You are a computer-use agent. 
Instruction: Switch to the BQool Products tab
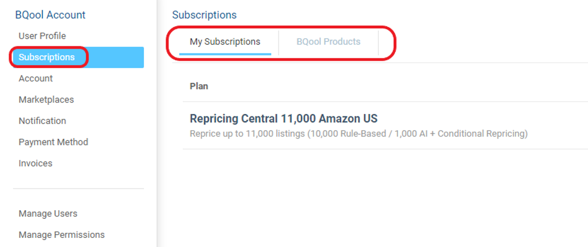(x=328, y=42)
